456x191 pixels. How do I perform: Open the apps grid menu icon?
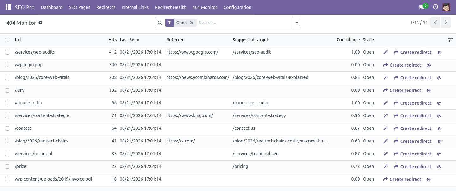click(x=8, y=7)
